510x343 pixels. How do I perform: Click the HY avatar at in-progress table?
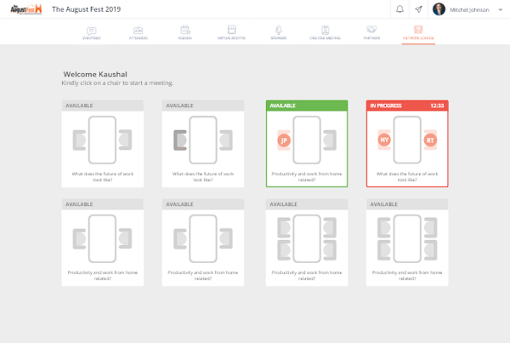(384, 140)
